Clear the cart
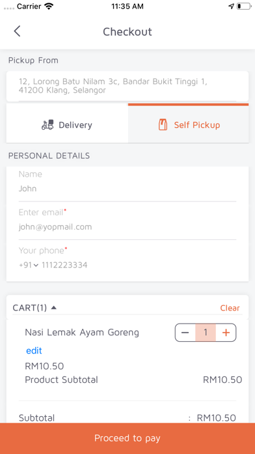255x454 pixels. (230, 308)
